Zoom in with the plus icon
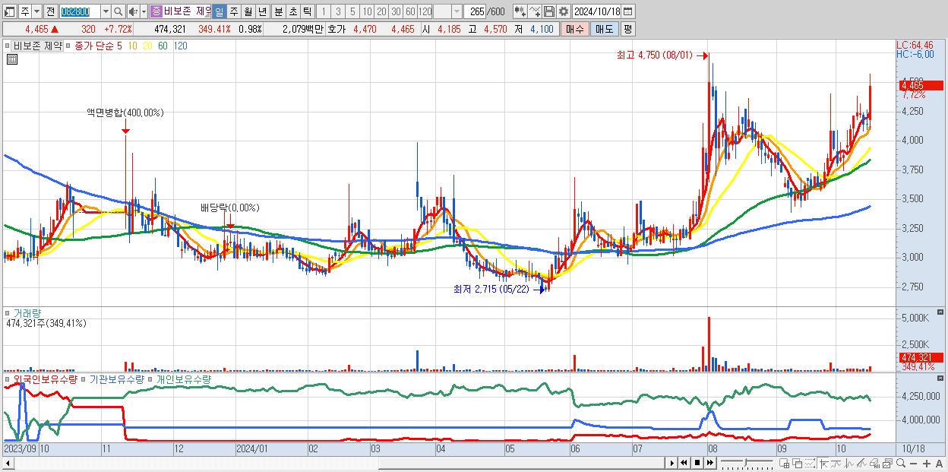Viewport: 948px width, 472px height. 927,464
